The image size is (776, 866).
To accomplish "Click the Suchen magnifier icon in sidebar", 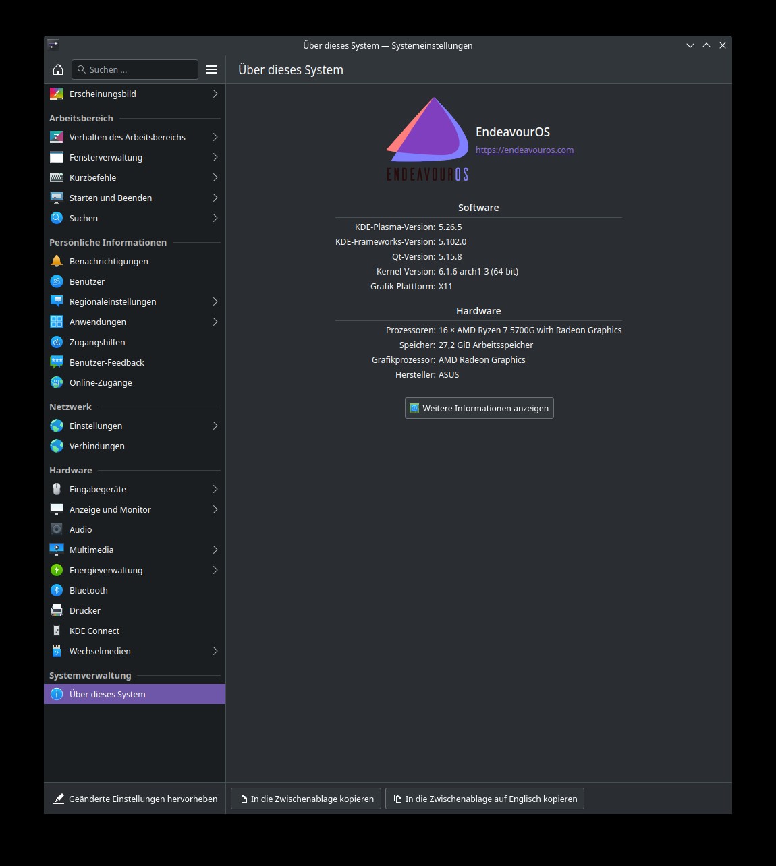I will [x=57, y=218].
